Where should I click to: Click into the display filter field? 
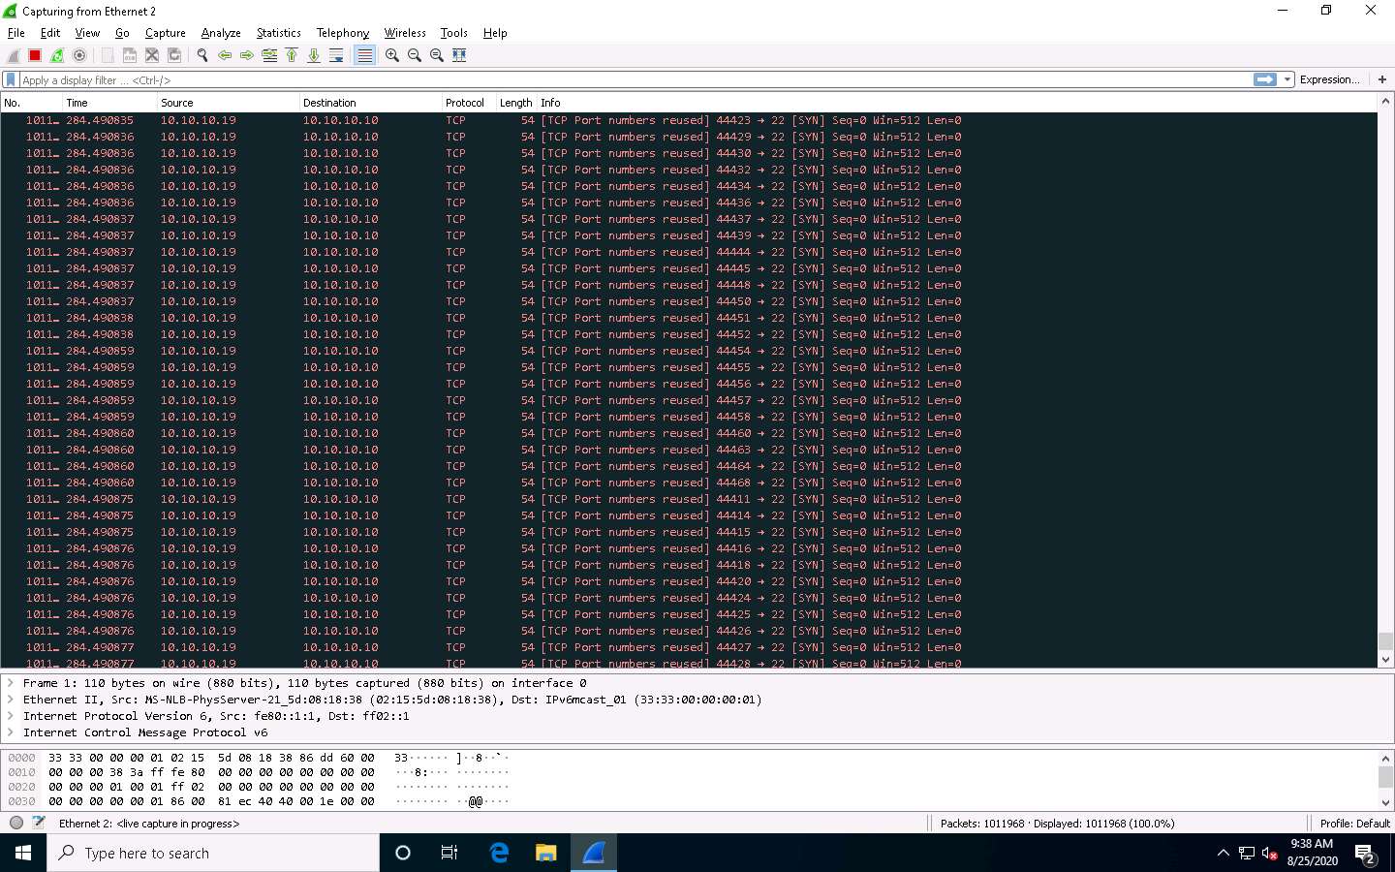[x=635, y=79]
